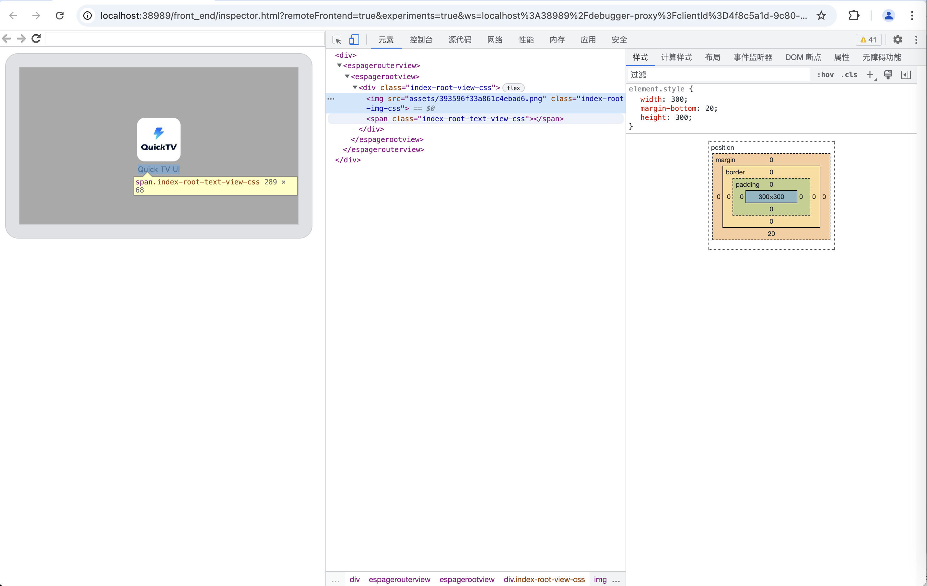Click the Chrome address bar URL

coord(453,16)
